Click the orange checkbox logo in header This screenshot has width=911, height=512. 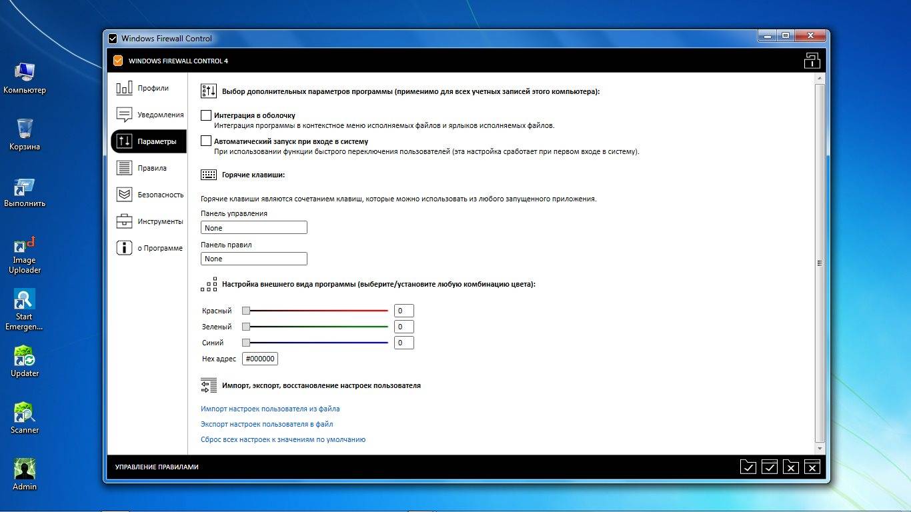point(118,61)
